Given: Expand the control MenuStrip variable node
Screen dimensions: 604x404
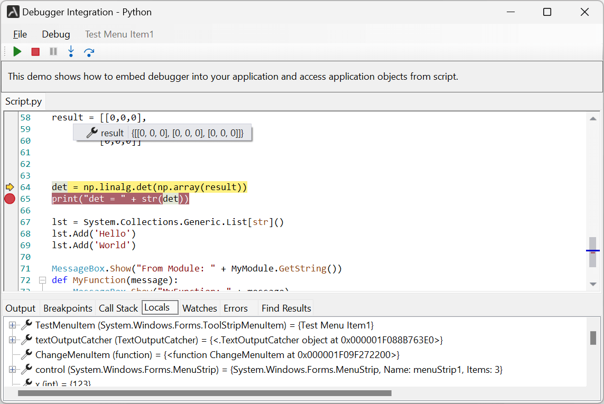Looking at the screenshot, I should pyautogui.click(x=12, y=369).
